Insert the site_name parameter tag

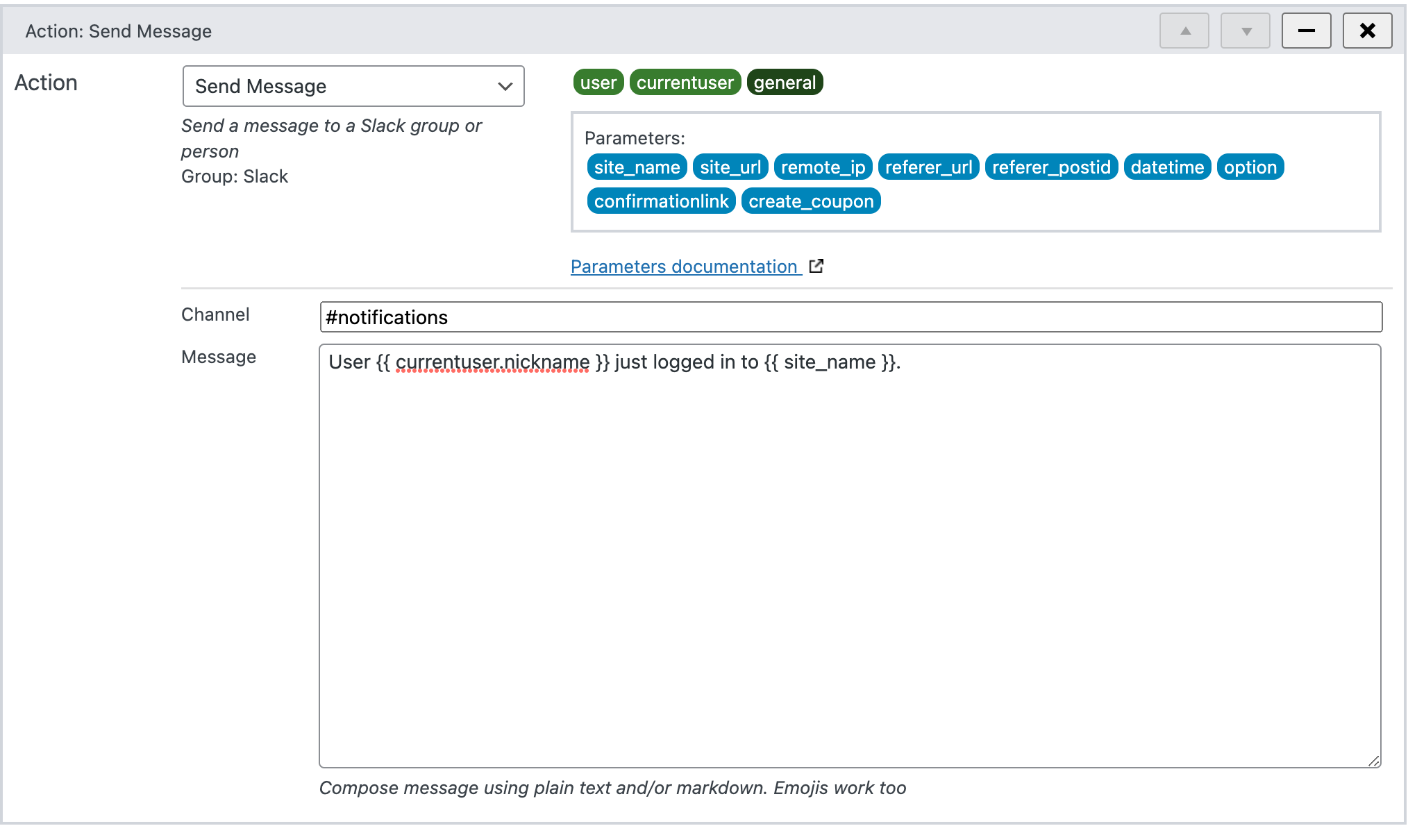tap(636, 167)
